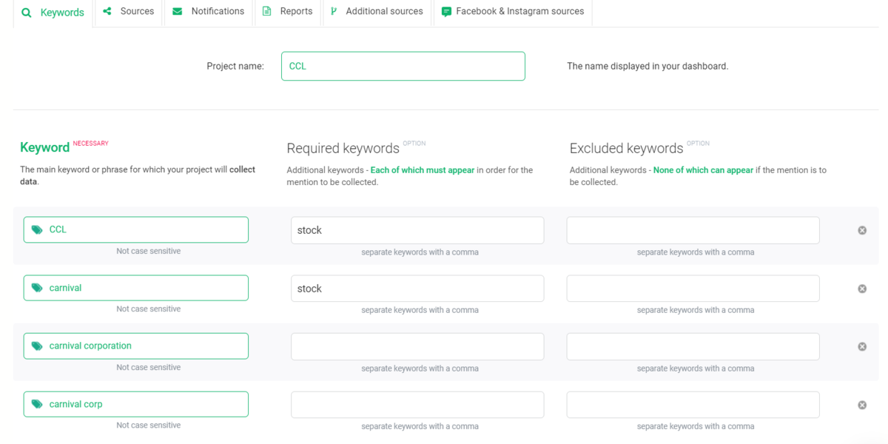Click the tag icon beside carnival corporation
The image size is (888, 444).
click(x=37, y=346)
